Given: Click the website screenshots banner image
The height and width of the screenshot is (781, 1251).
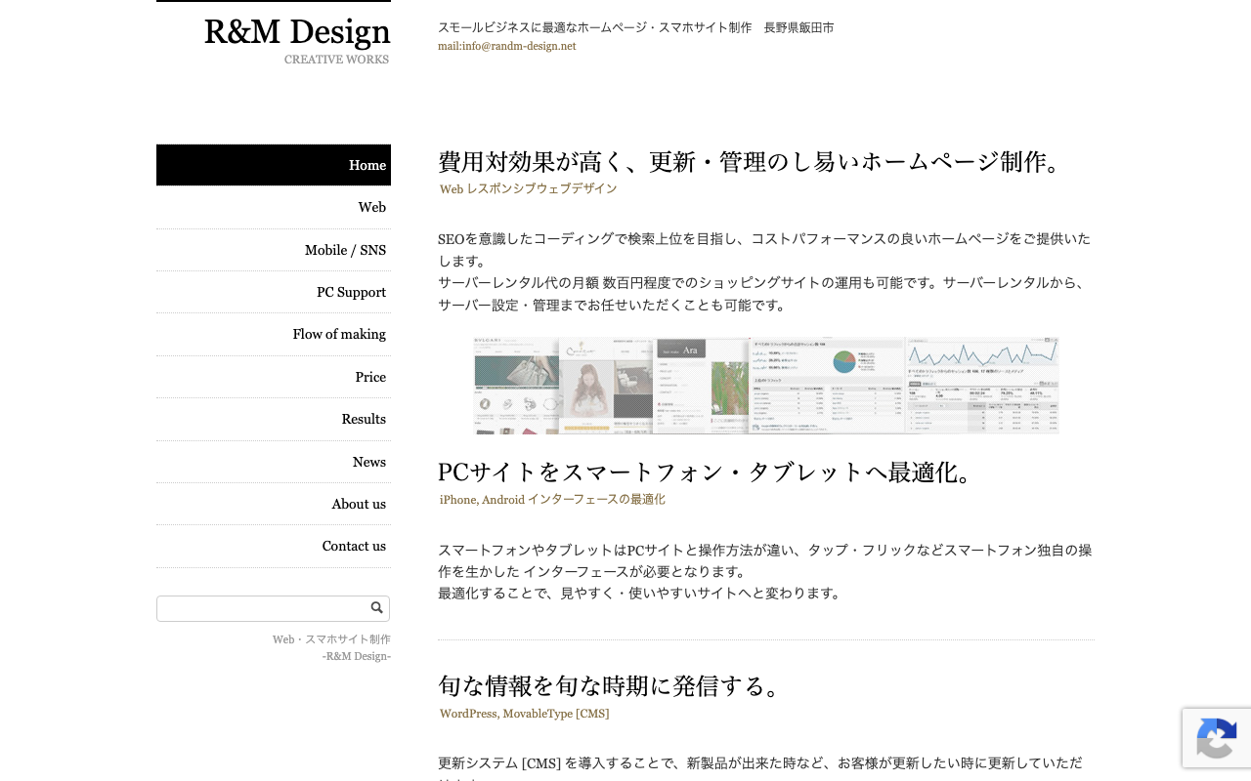Looking at the screenshot, I should click(x=766, y=386).
